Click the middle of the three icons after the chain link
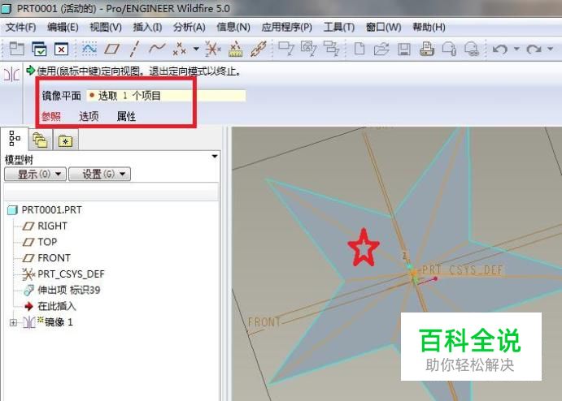562x401 pixels. 308,49
